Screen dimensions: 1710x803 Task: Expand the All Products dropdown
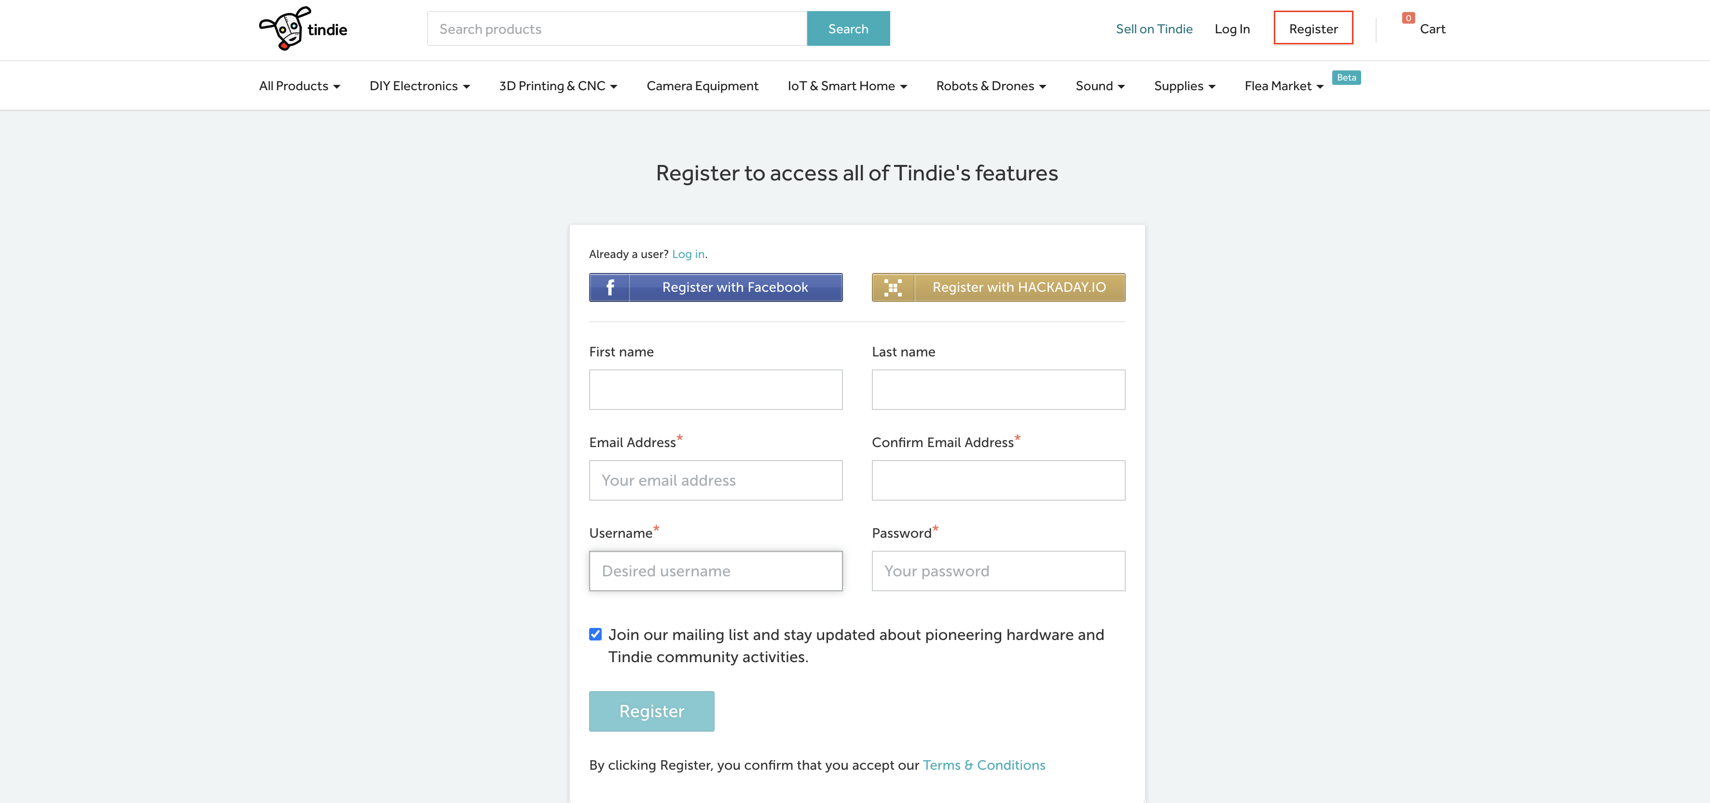(x=299, y=86)
